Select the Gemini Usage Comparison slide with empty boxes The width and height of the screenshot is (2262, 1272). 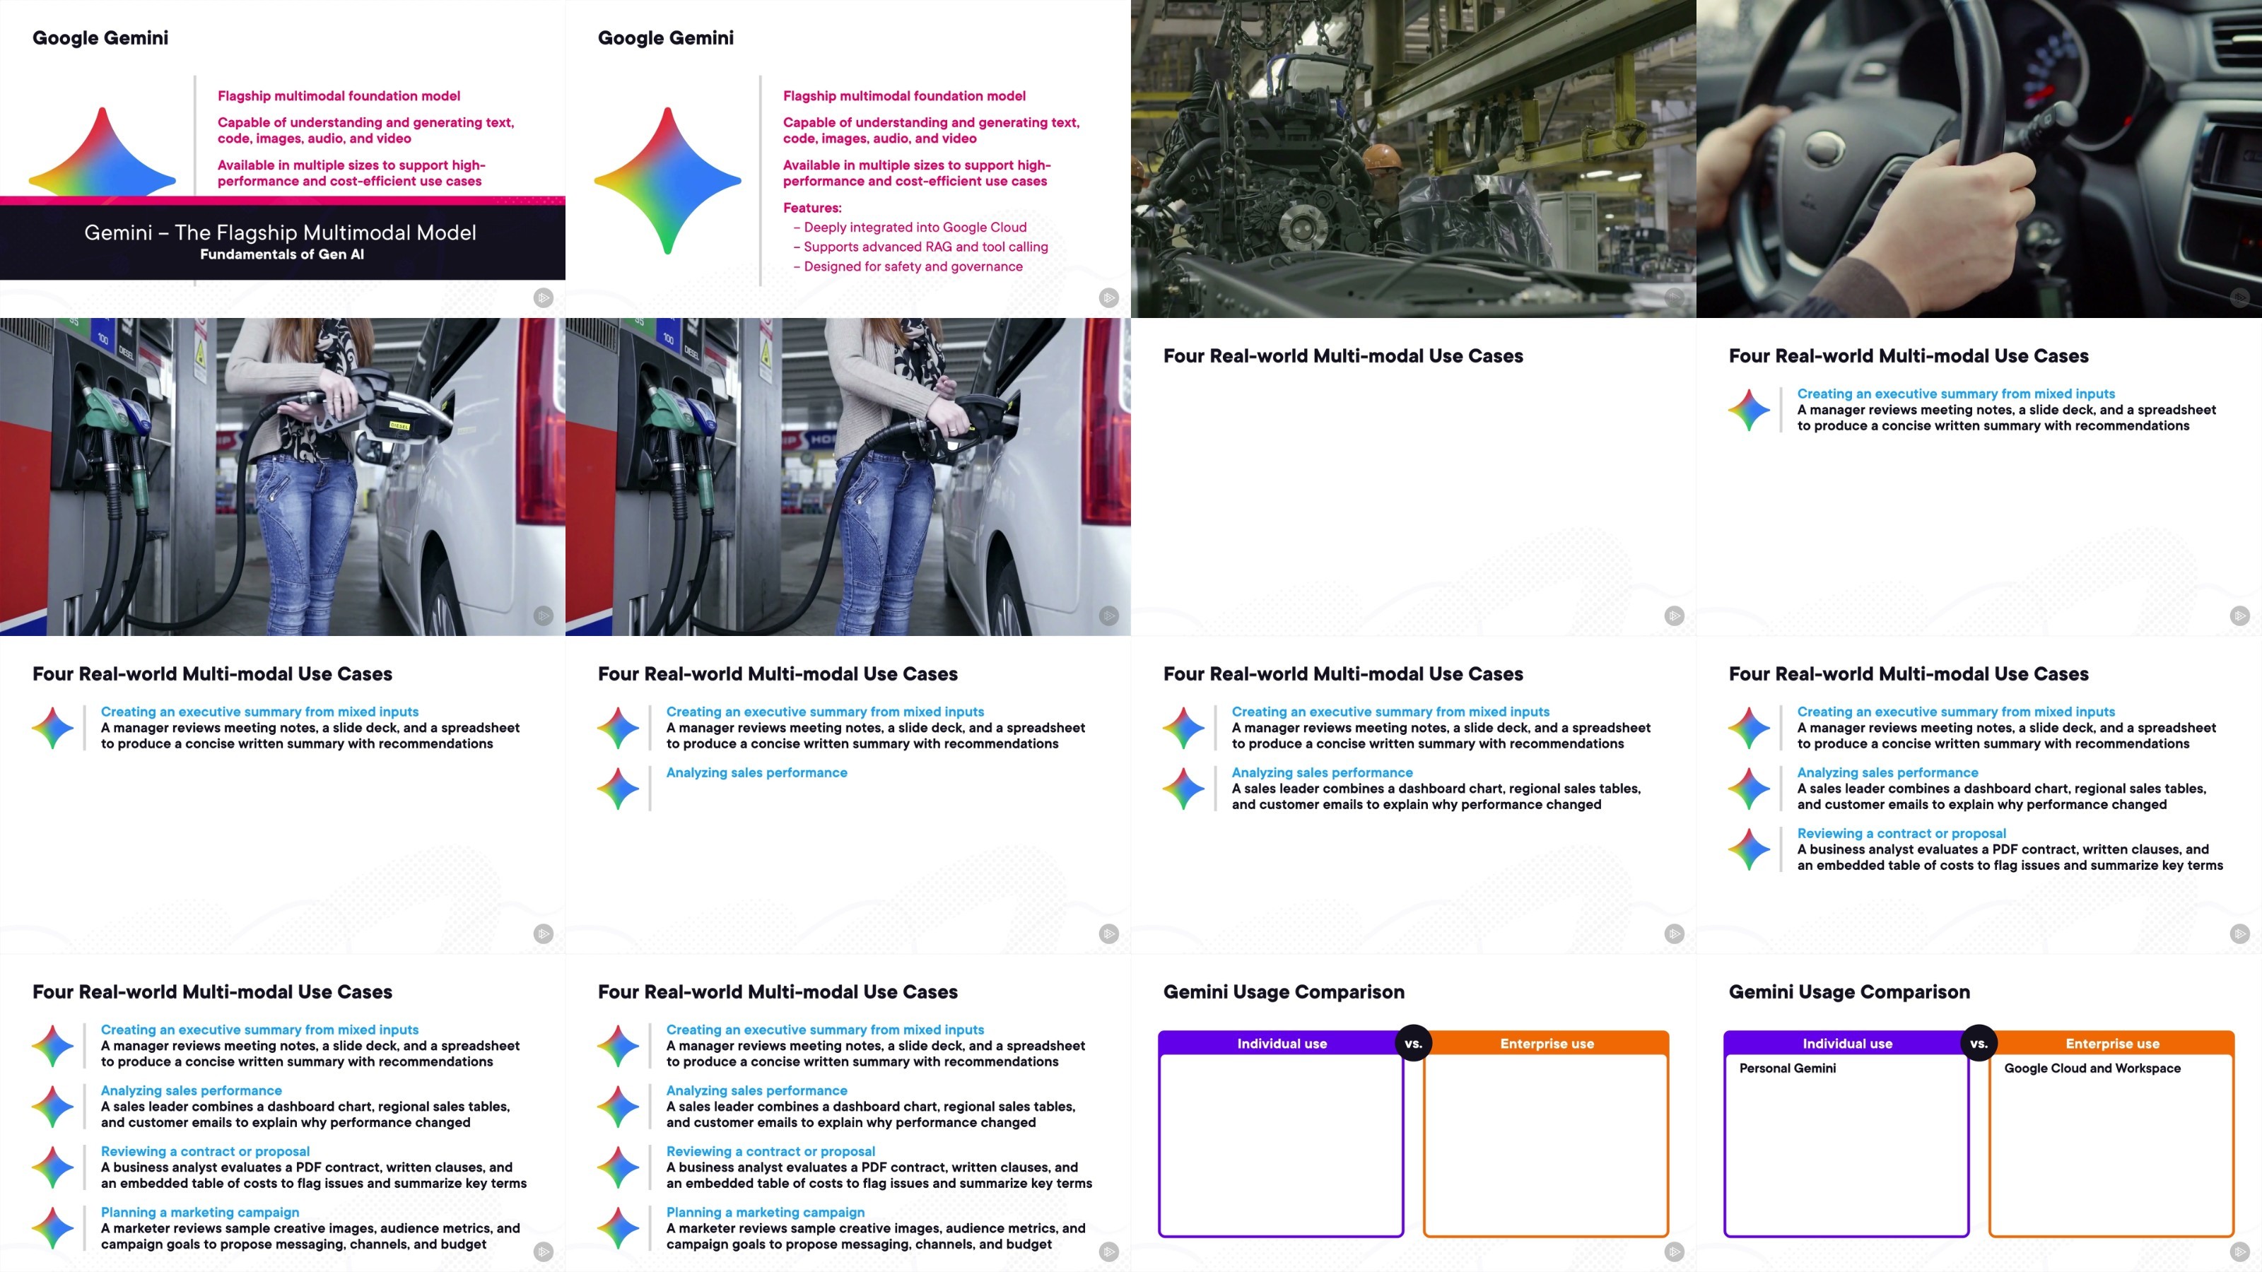click(1414, 1113)
